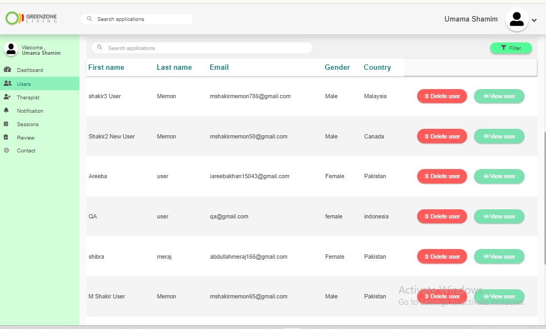Screen dimensions: 546x329
Task: Open the Notification bell icon
Action: pos(6,111)
